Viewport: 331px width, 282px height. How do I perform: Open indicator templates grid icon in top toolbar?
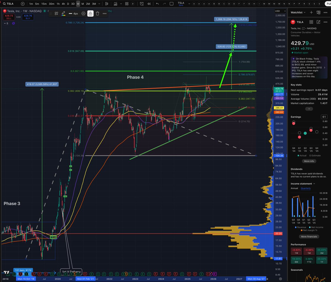click(127, 4)
